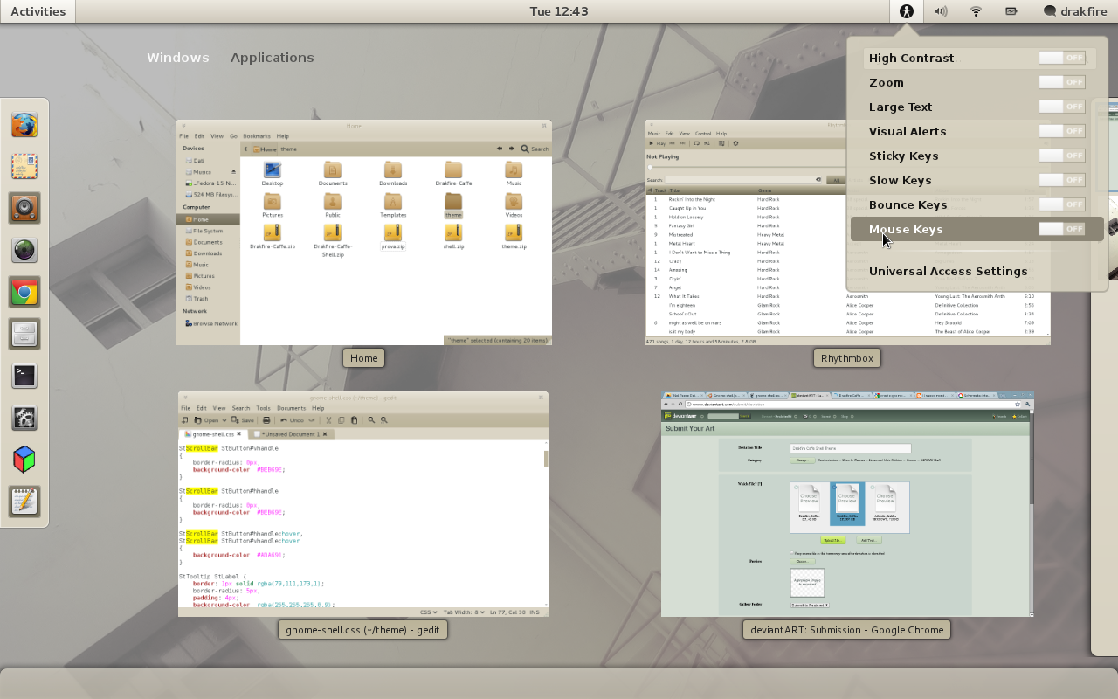Viewport: 1118px width, 699px height.
Task: Turn on Sticky Keys
Action: click(1061, 156)
